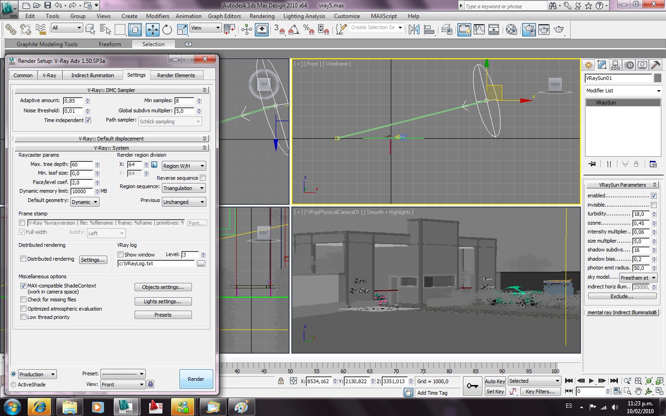This screenshot has height=416, width=666.
Task: Click the VRaySun01 object color swatch
Action: pyautogui.click(x=658, y=78)
